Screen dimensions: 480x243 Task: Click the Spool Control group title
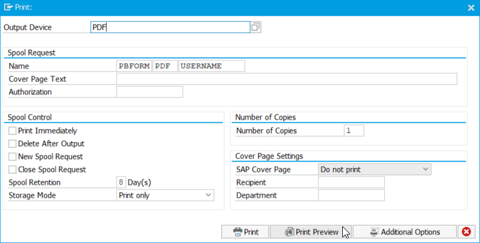[30, 118]
